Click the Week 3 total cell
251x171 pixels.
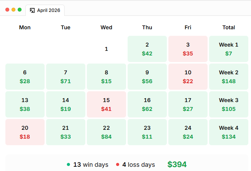pyautogui.click(x=229, y=104)
